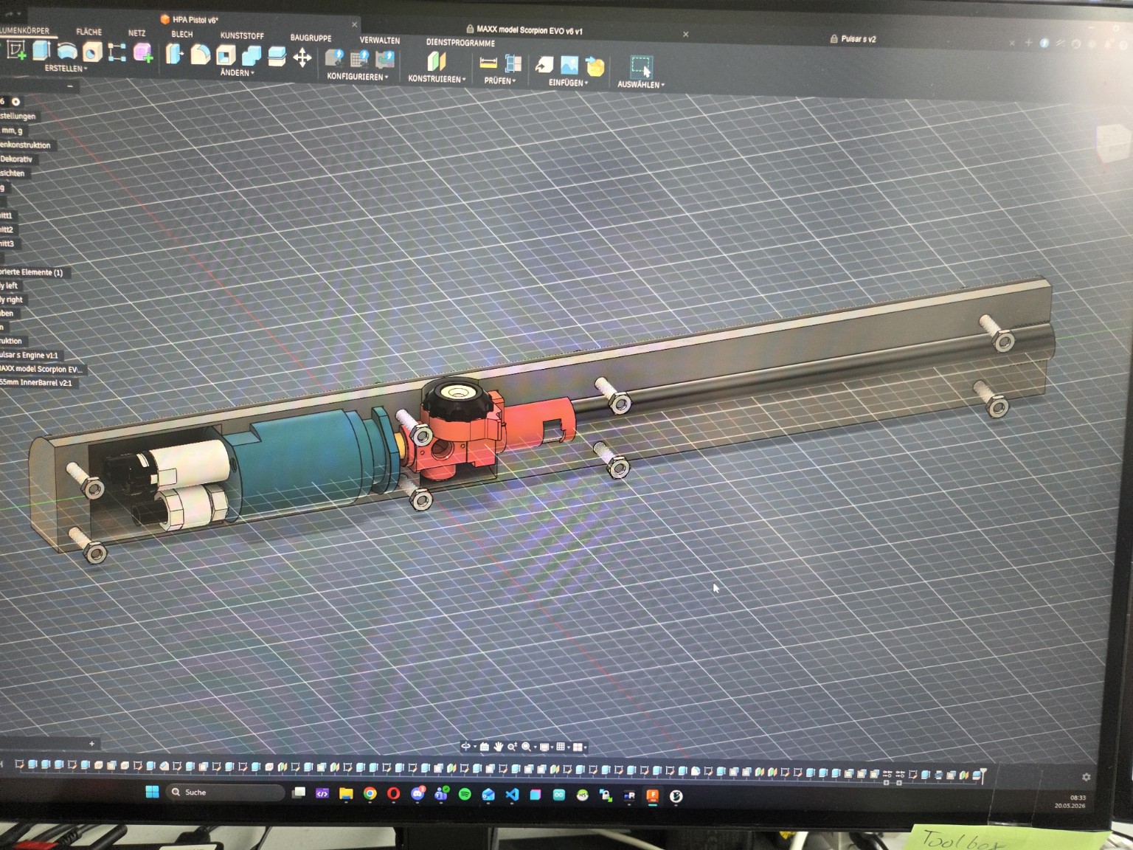Click the configuration table icon in KONFIGURIEREN
The height and width of the screenshot is (850, 1133).
pos(359,59)
